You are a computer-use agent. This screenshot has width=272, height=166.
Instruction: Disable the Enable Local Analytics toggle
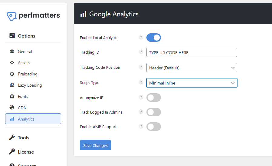(154, 38)
